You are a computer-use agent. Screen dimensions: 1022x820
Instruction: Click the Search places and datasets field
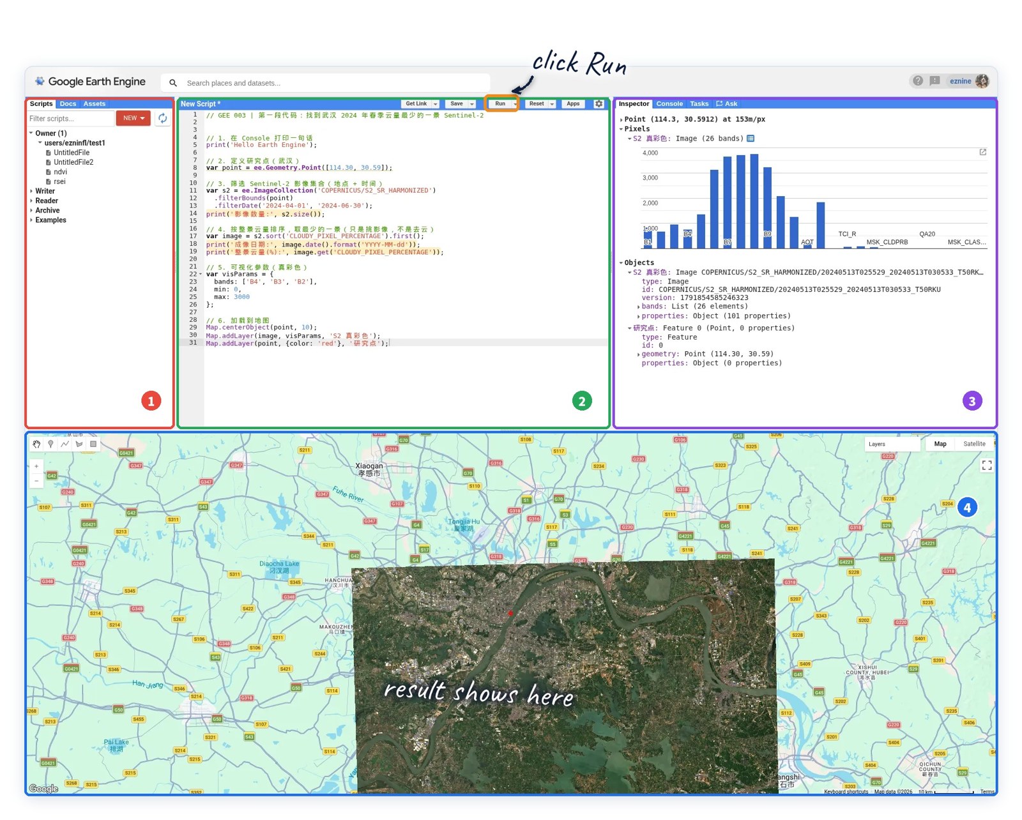coord(326,83)
